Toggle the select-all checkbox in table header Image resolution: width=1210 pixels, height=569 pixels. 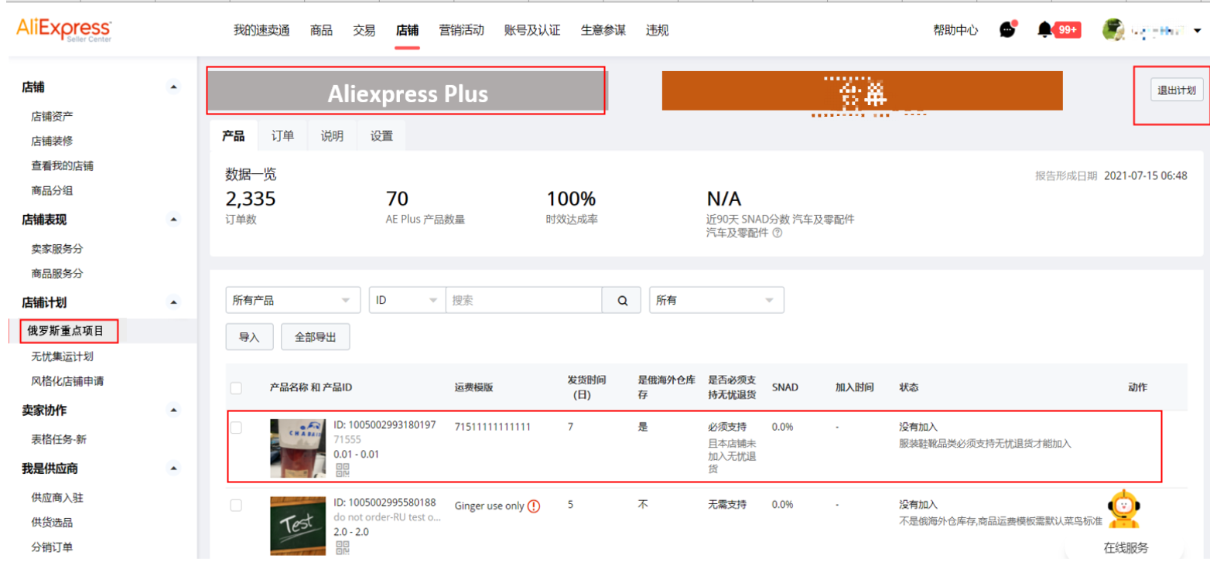coord(236,388)
